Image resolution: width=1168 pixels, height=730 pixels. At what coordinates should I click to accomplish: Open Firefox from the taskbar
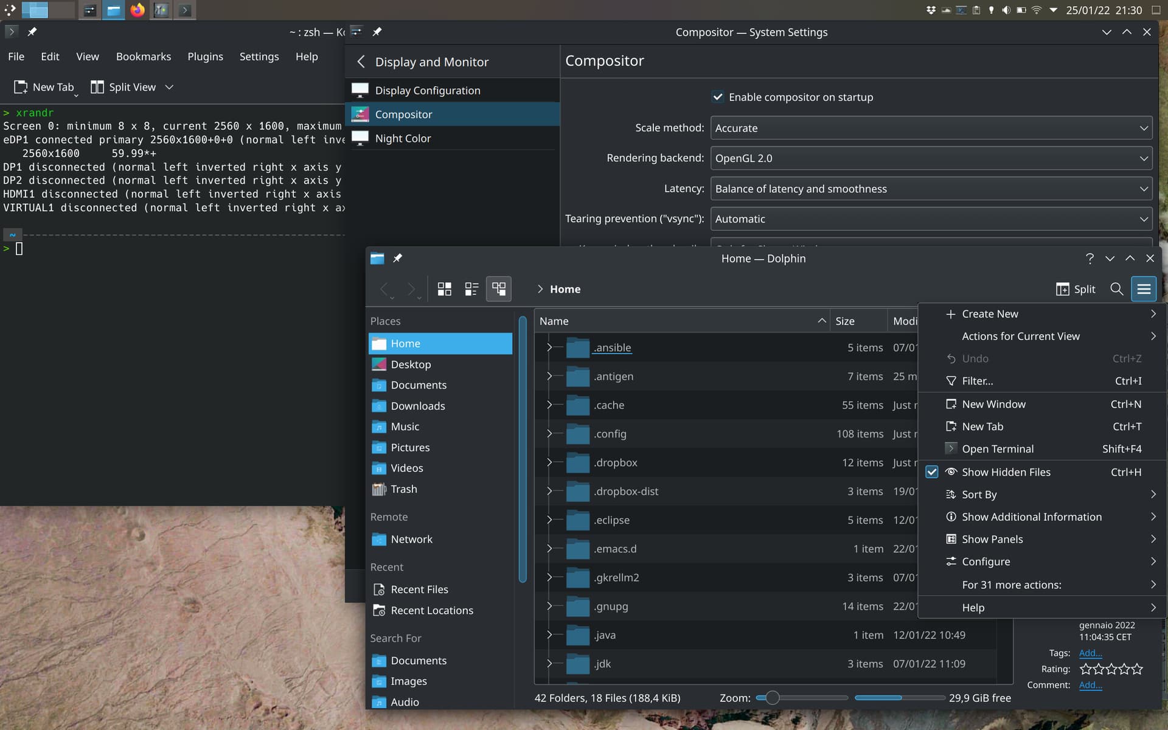coord(137,10)
